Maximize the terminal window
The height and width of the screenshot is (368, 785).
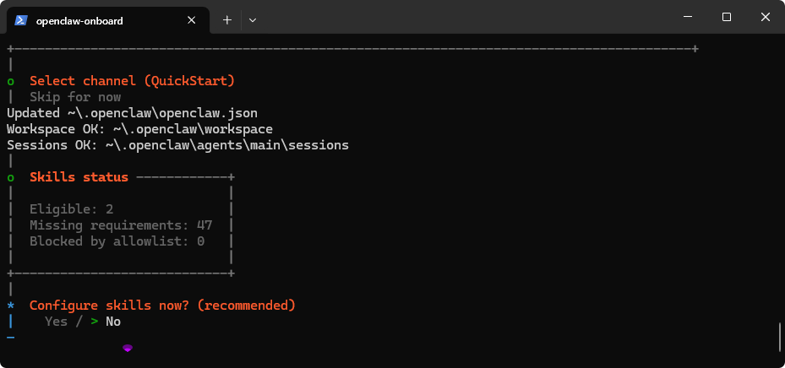(x=726, y=17)
